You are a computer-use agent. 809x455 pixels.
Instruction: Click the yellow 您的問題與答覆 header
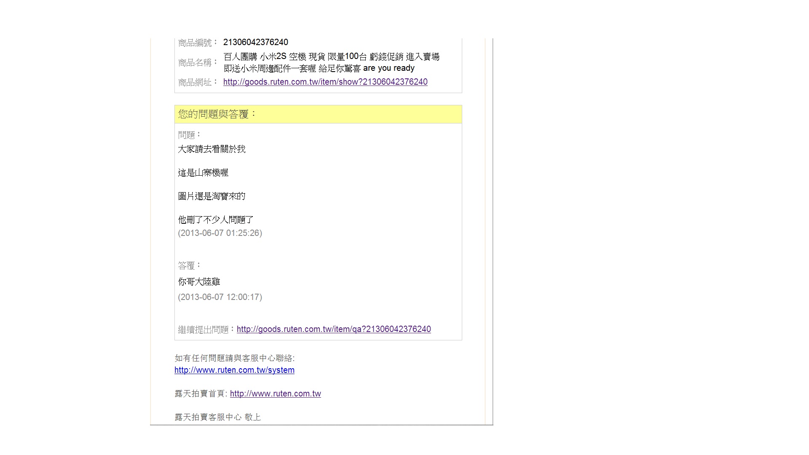point(318,114)
